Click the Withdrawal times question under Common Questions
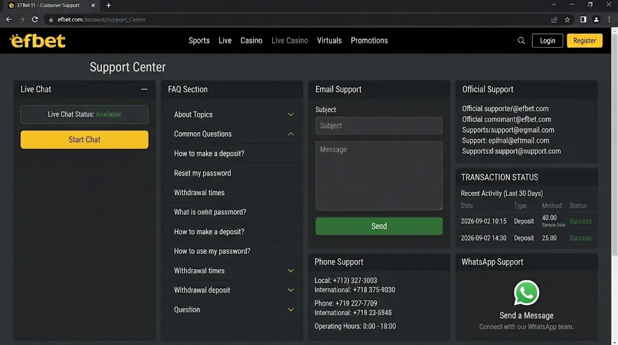Image resolution: width=618 pixels, height=345 pixels. pyautogui.click(x=199, y=192)
